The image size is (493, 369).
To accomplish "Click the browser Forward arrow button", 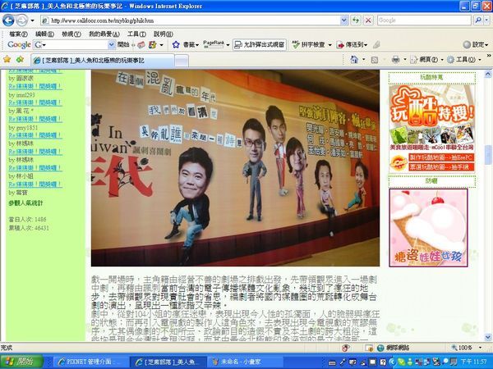I will 22,20.
